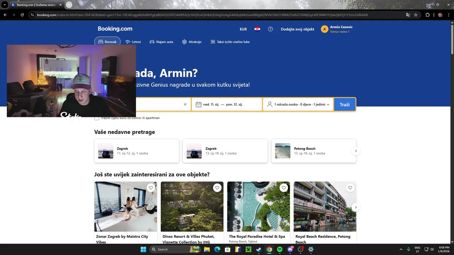
Task: Open the Chrome extensions puzzle icon
Action: click(x=427, y=15)
